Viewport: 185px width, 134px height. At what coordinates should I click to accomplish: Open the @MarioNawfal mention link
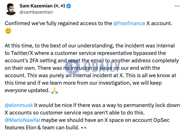point(22,120)
